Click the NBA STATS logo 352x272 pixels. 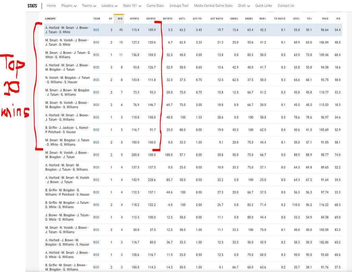coord(32,6)
